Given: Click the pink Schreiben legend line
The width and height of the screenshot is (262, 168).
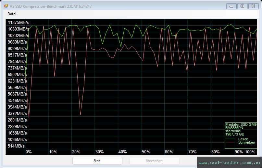Looking at the screenshot, I should point(230,142).
